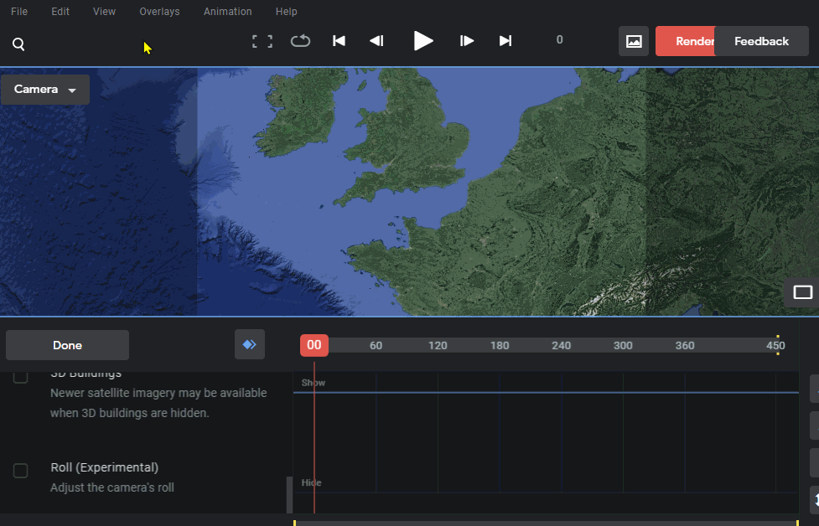The image size is (819, 526).
Task: Open the Camera dropdown
Action: pyautogui.click(x=44, y=90)
